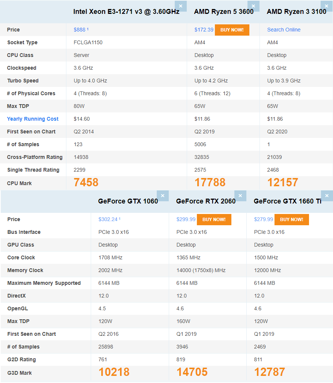This screenshot has height=383, width=333.
Task: Click the 160W Max TDP value
Action: click(x=183, y=321)
